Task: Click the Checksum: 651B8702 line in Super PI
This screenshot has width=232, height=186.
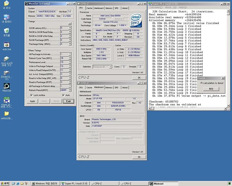Action: 163,102
